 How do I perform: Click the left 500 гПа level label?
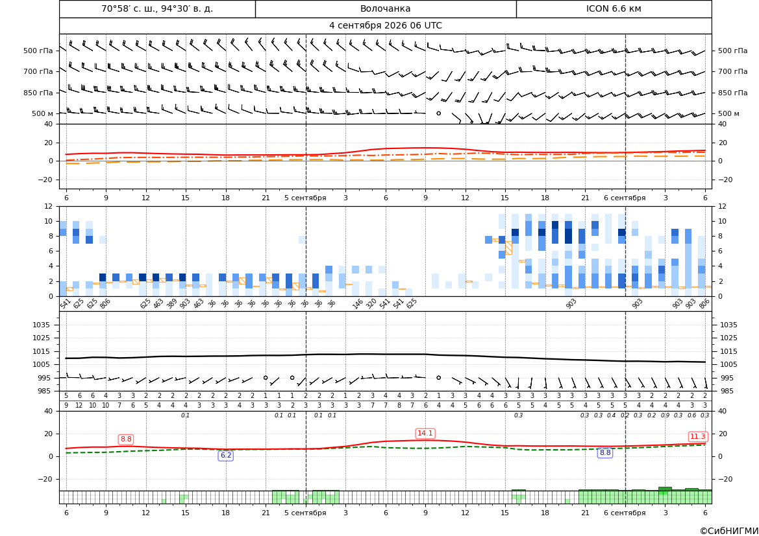(38, 51)
